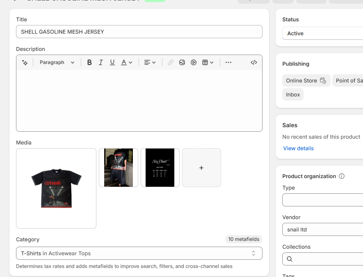Click the Product organization info icon
363x277 pixels.
pos(342,176)
